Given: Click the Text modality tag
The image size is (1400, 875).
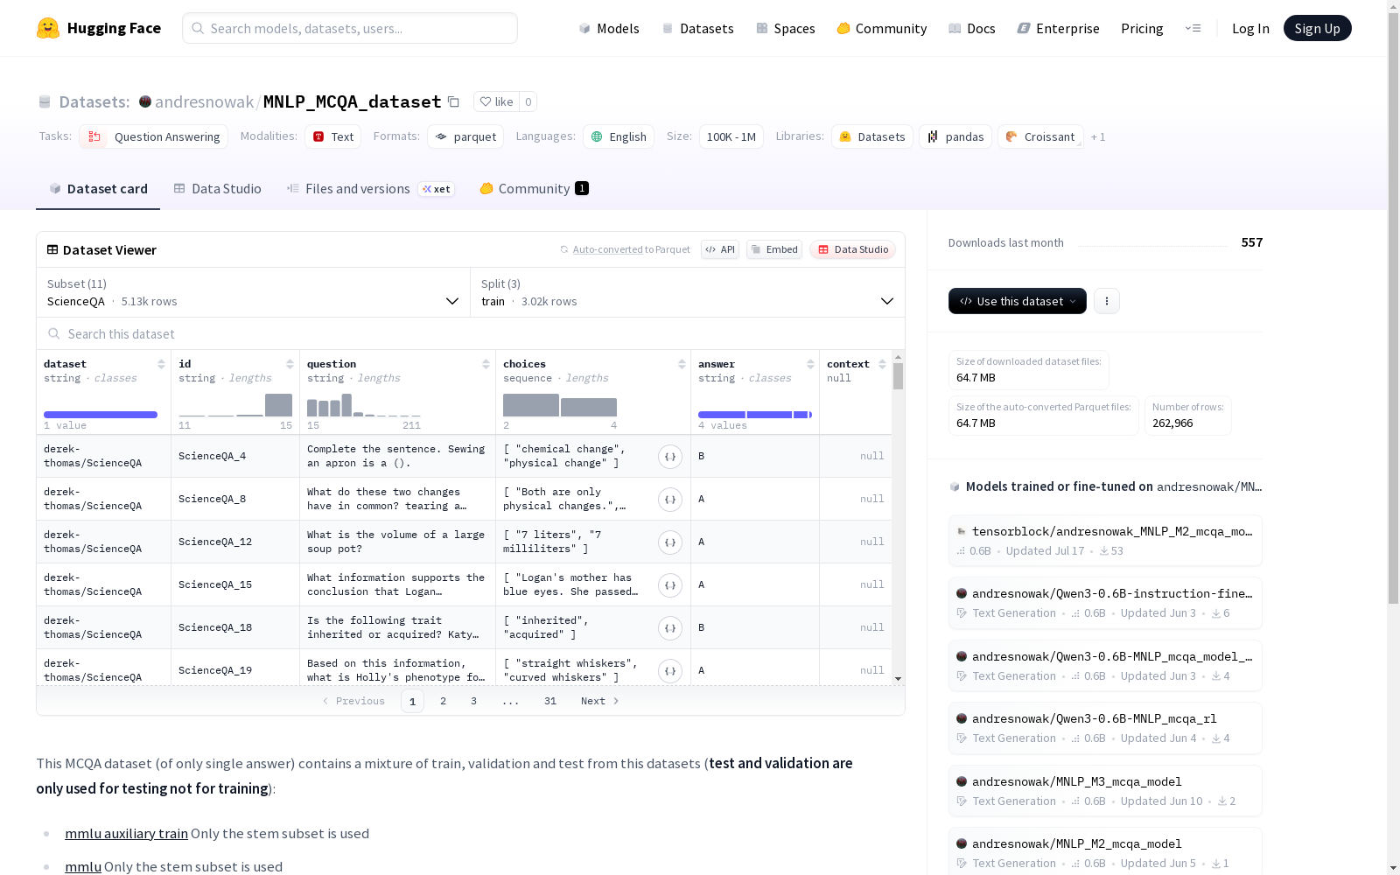Looking at the screenshot, I should tap(333, 136).
